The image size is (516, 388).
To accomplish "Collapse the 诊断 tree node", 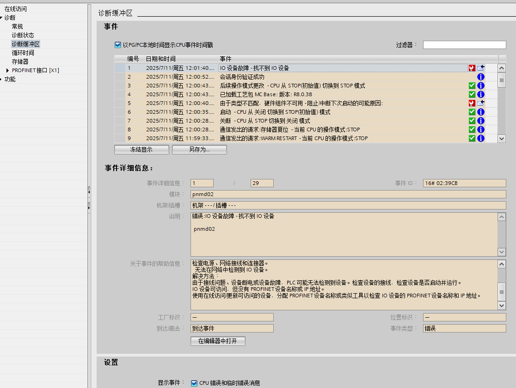I will pyautogui.click(x=2, y=18).
